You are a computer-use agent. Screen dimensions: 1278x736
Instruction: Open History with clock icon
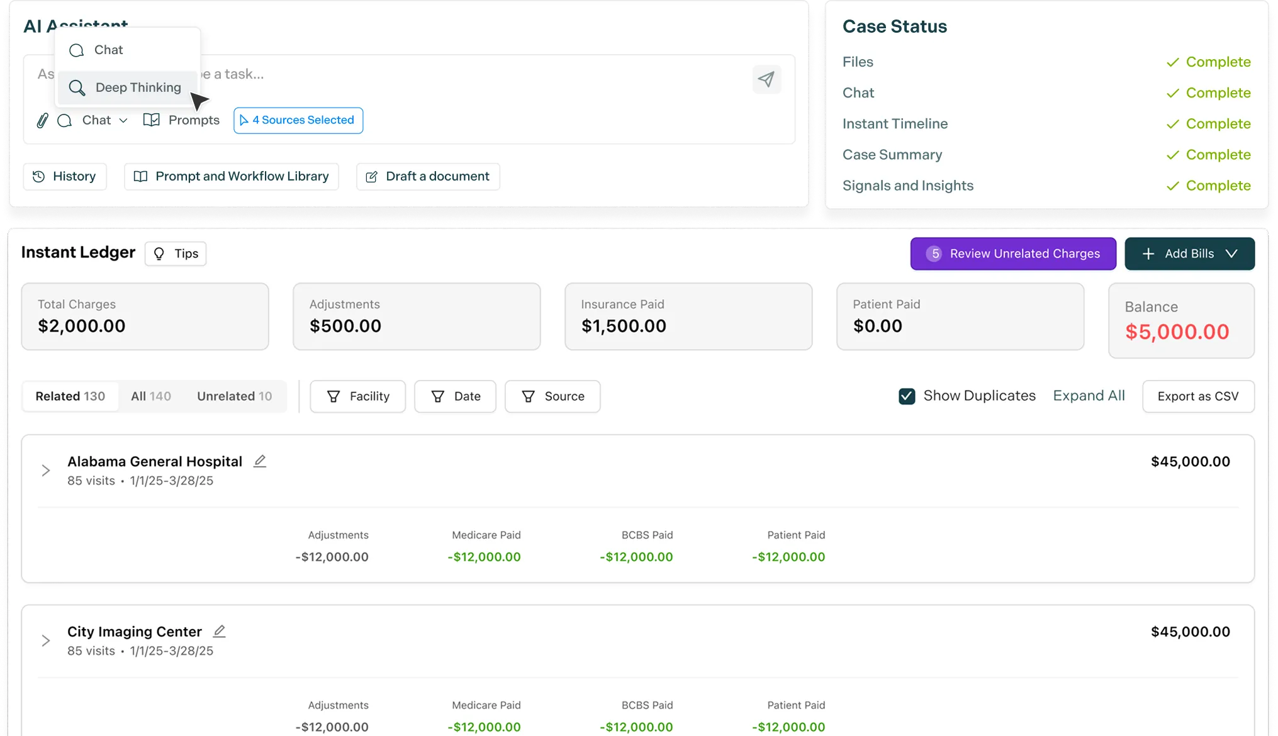[x=65, y=177]
